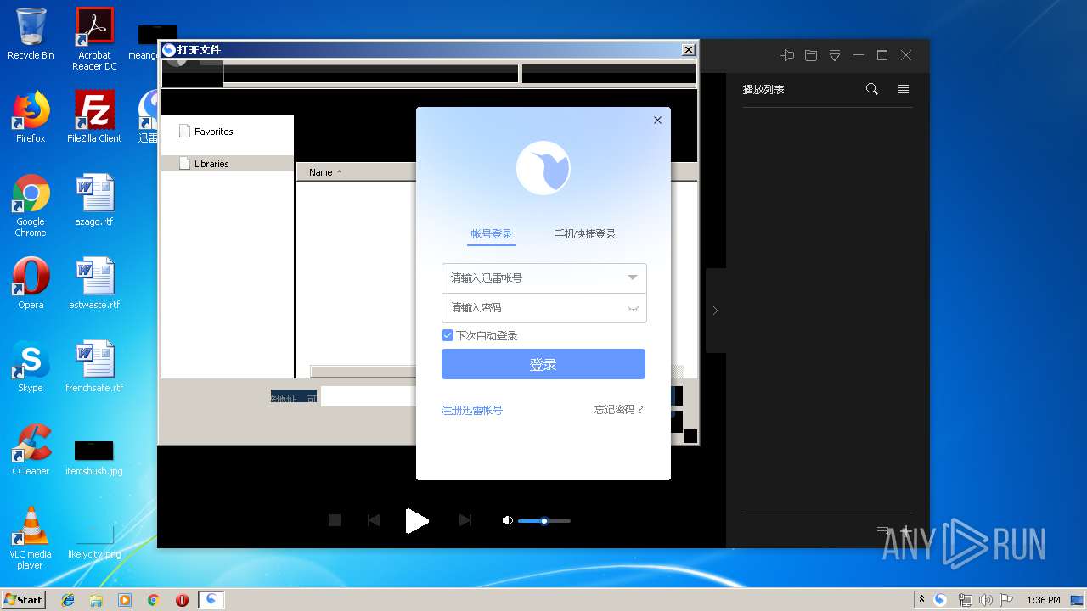Close the 打开文件 dialog

(x=689, y=50)
